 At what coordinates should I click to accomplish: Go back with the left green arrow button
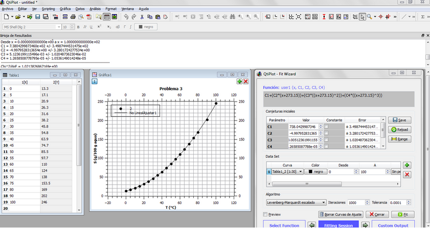311,225
